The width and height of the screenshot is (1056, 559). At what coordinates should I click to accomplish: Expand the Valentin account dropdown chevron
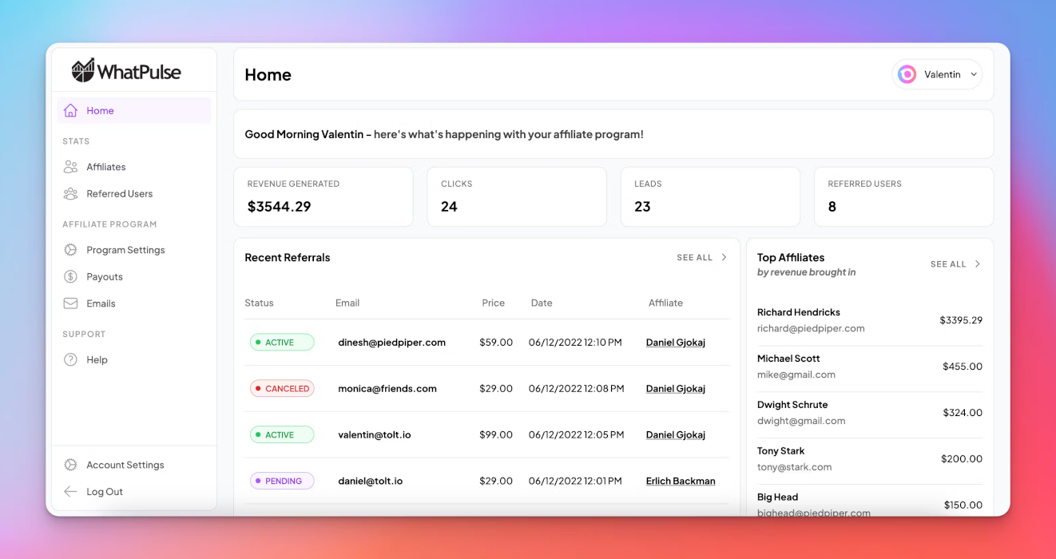(x=973, y=74)
